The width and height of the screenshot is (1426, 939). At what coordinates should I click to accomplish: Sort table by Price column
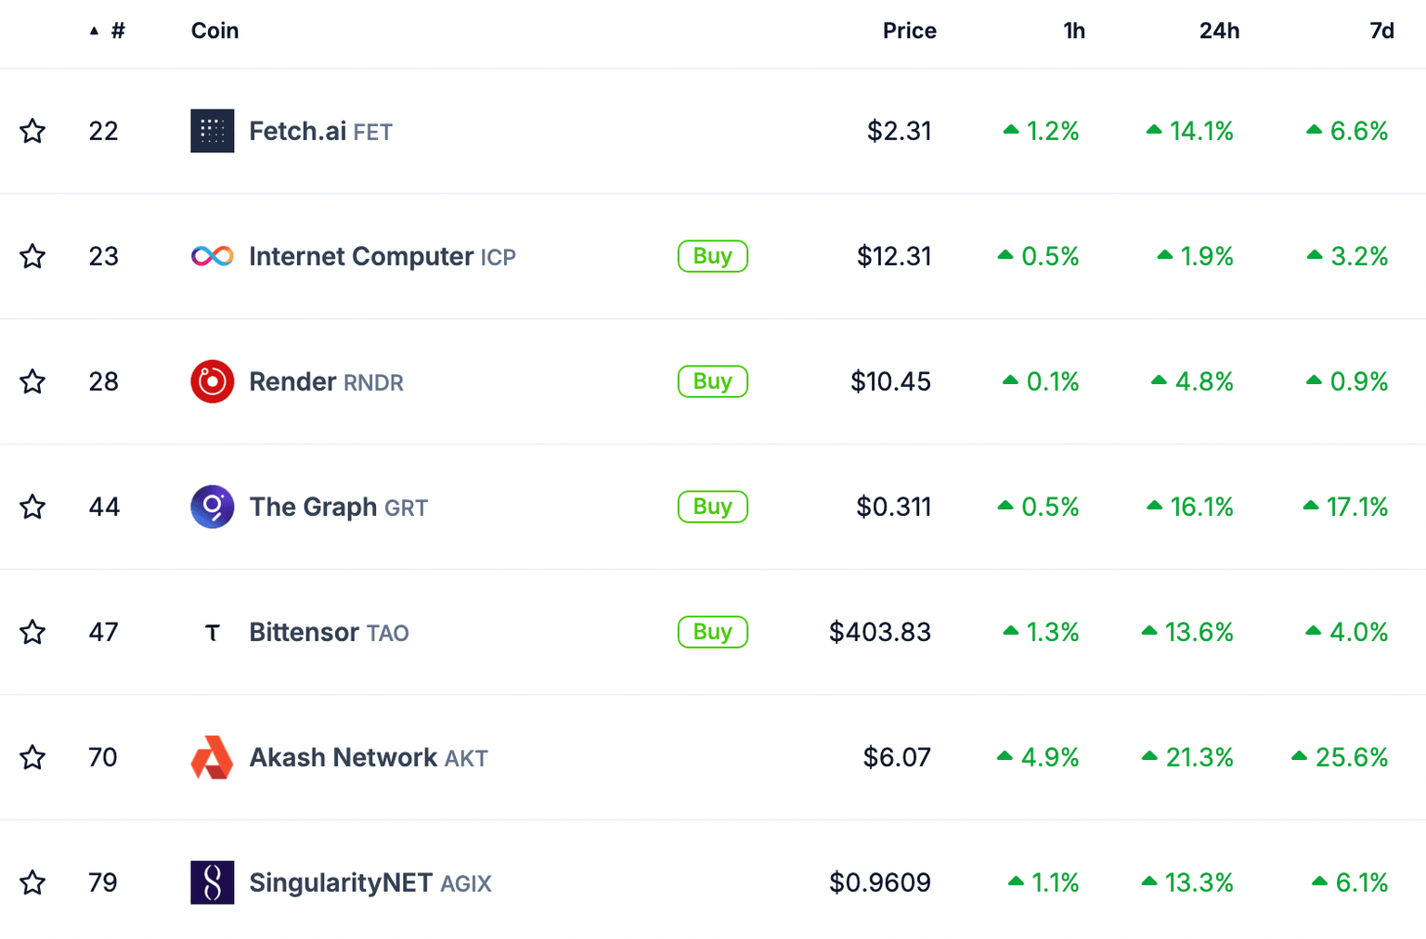(x=909, y=31)
